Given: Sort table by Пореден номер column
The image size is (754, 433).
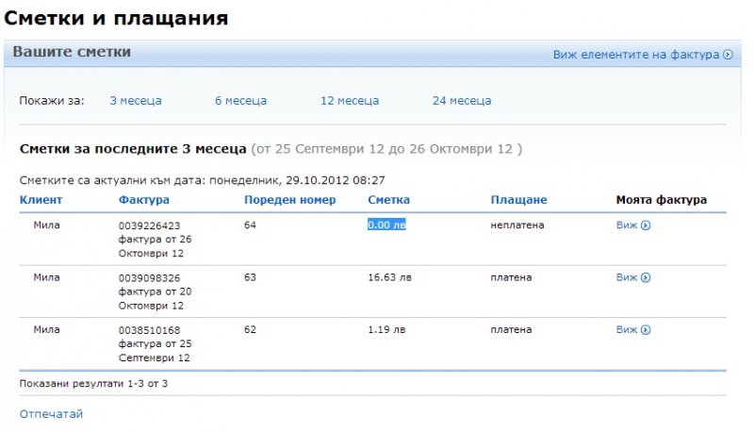Looking at the screenshot, I should 290,200.
